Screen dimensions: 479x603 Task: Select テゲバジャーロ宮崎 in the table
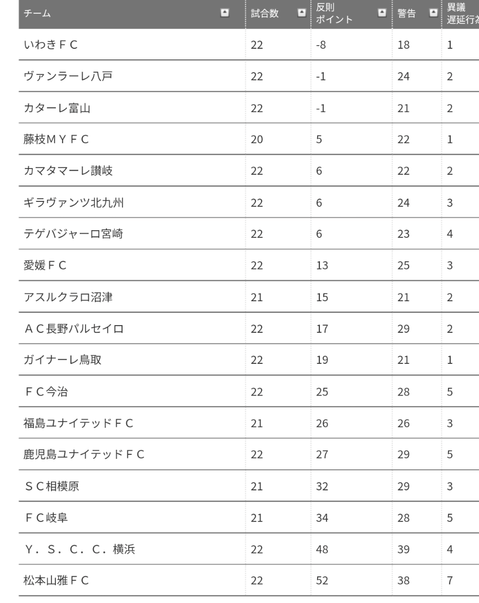point(73,234)
